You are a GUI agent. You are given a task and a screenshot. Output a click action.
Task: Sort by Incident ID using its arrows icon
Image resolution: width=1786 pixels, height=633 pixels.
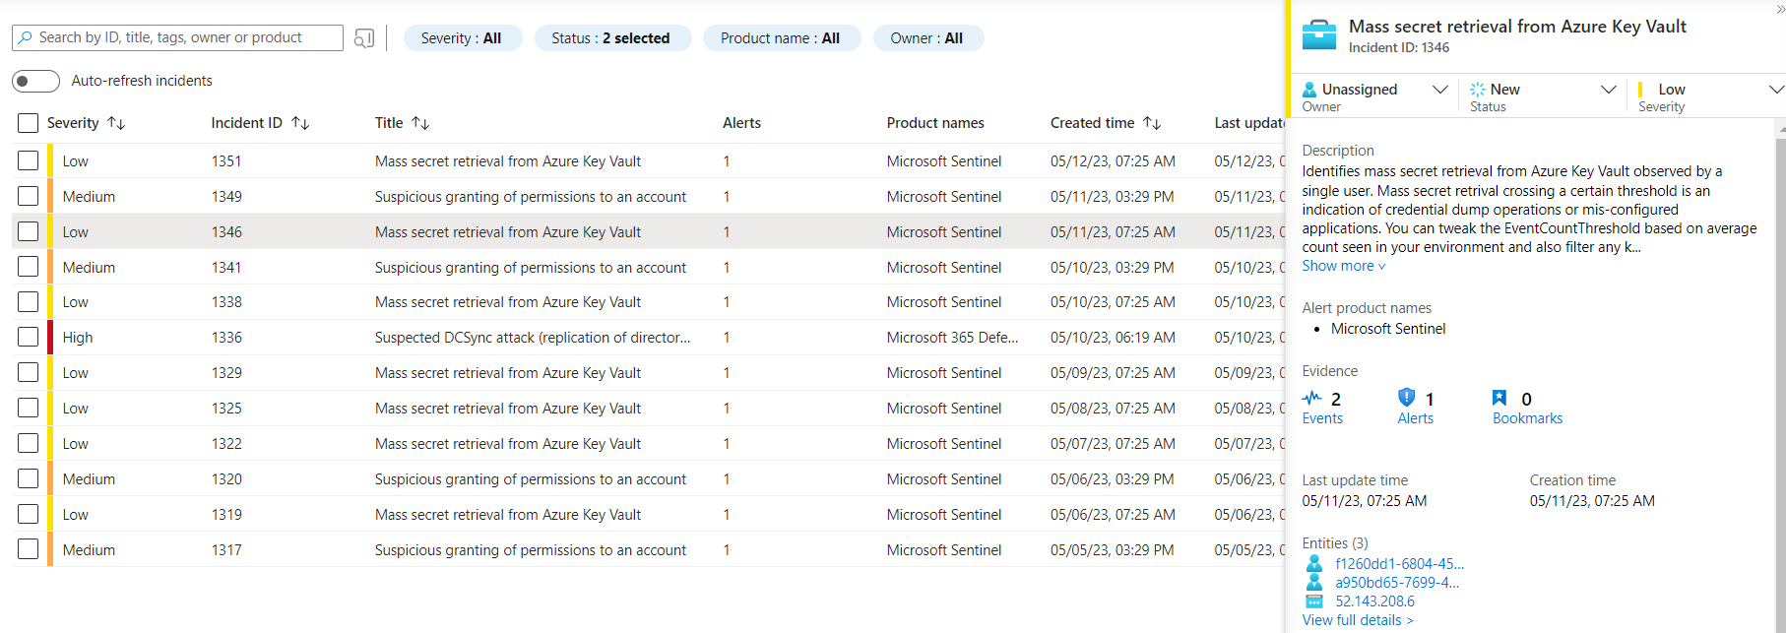[300, 123]
